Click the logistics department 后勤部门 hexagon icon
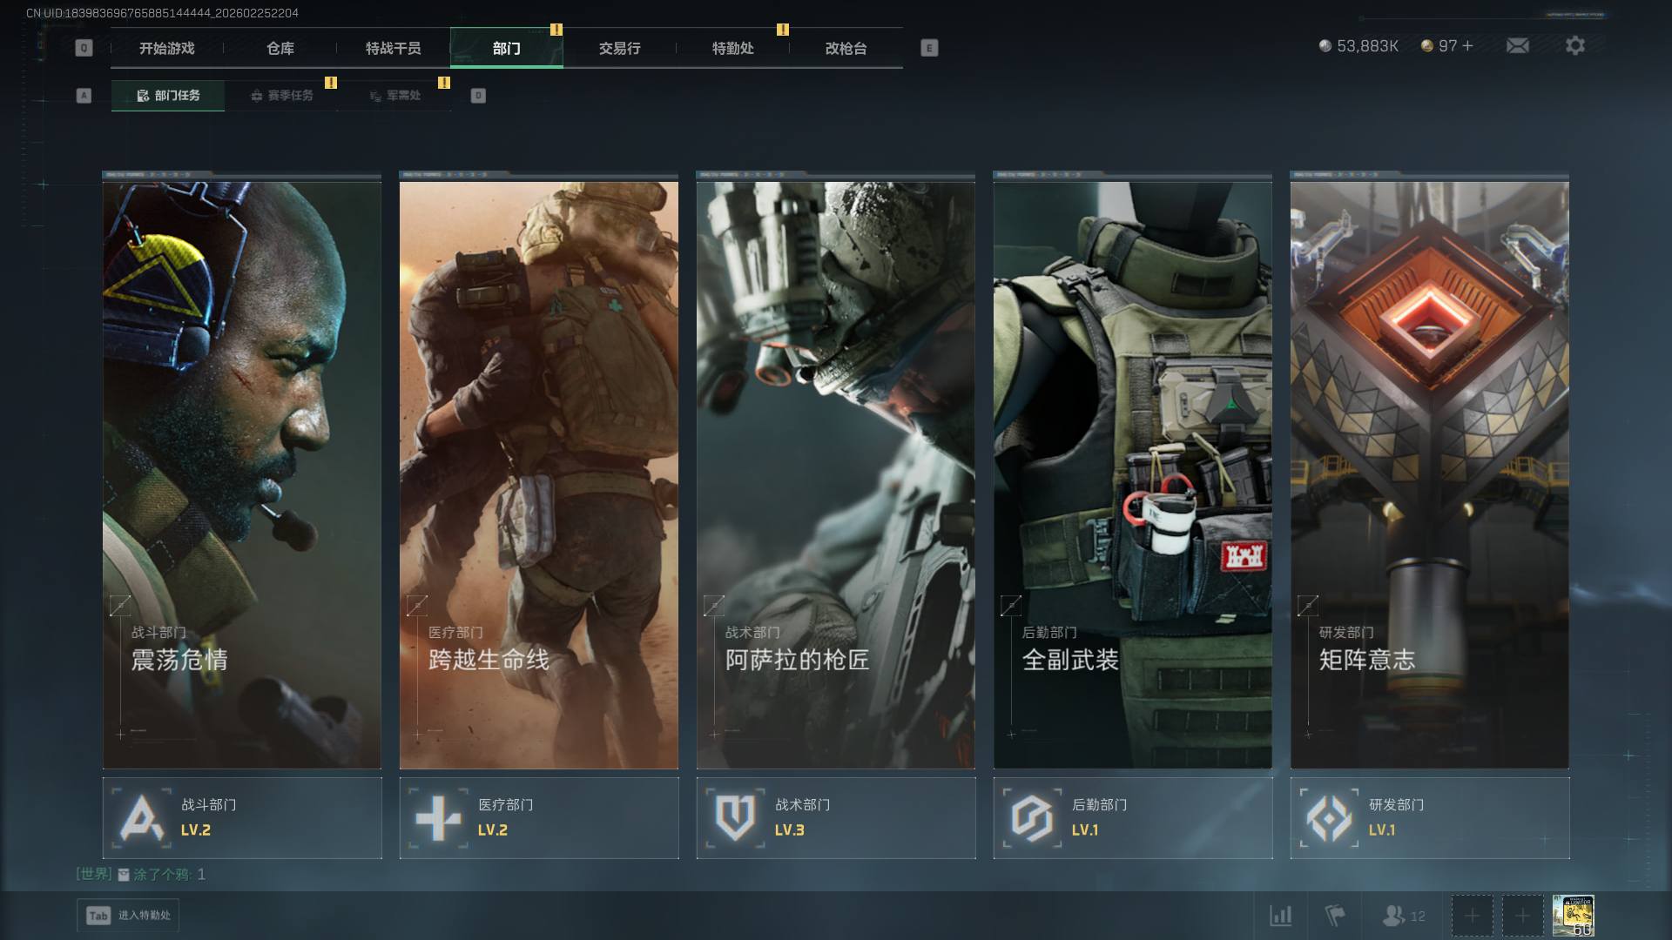Viewport: 1672px width, 940px height. pyautogui.click(x=1032, y=818)
